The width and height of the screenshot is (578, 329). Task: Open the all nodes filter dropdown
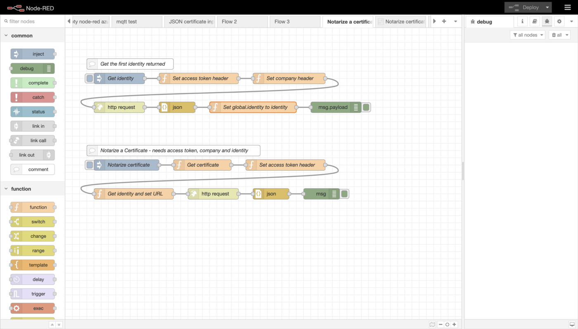(527, 35)
